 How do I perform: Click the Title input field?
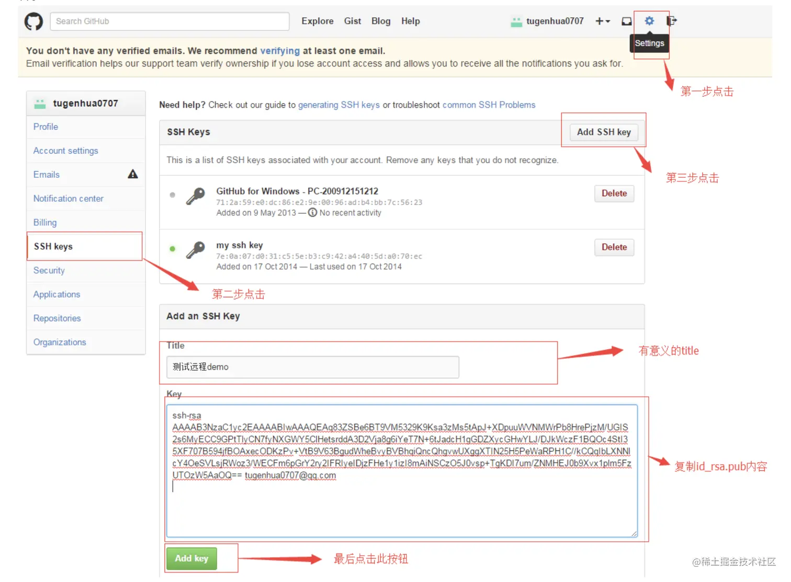click(x=313, y=367)
